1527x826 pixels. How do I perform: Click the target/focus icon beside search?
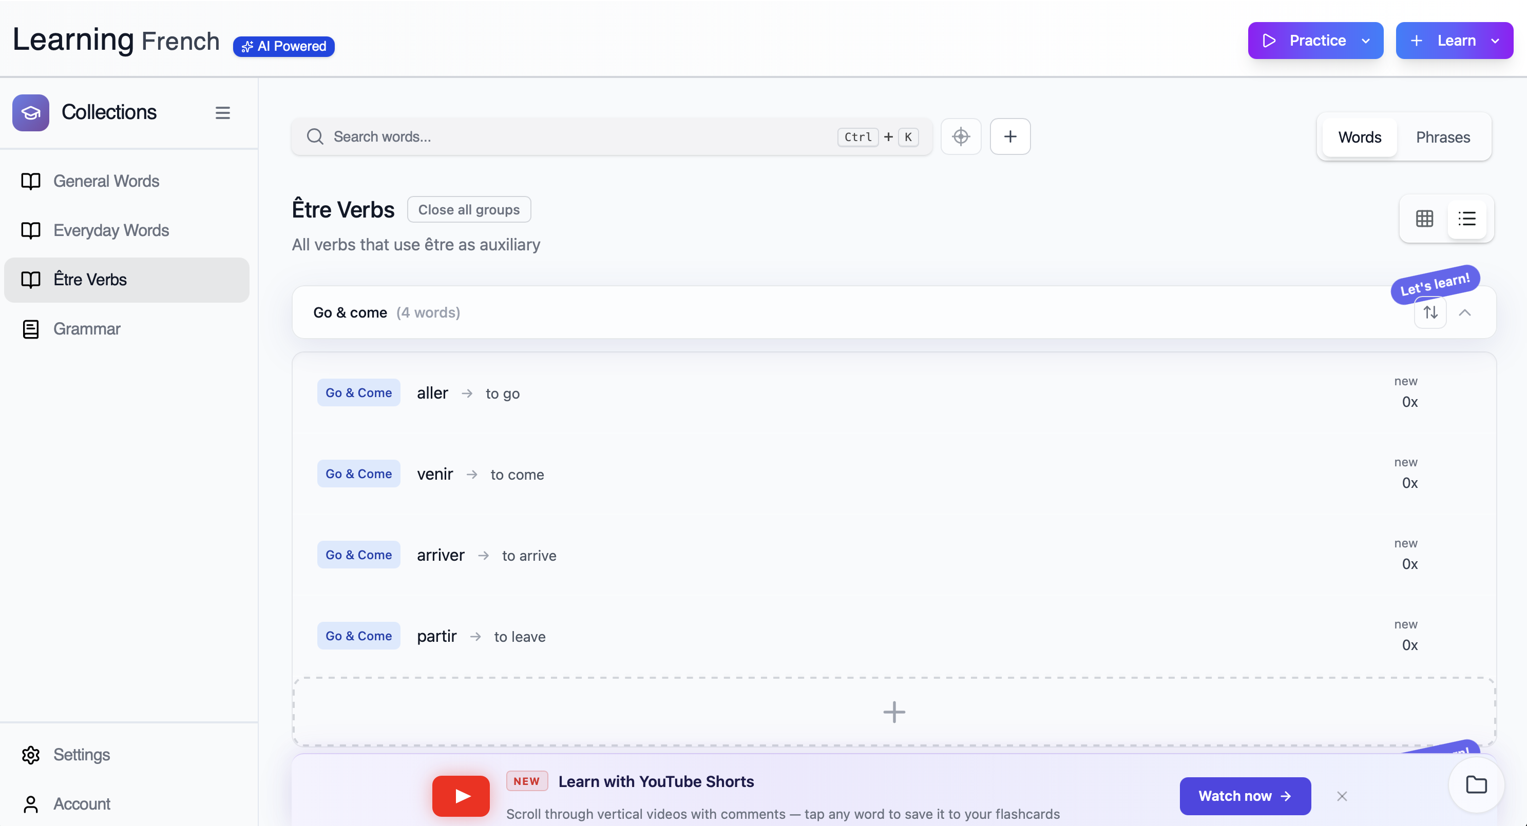pyautogui.click(x=961, y=137)
